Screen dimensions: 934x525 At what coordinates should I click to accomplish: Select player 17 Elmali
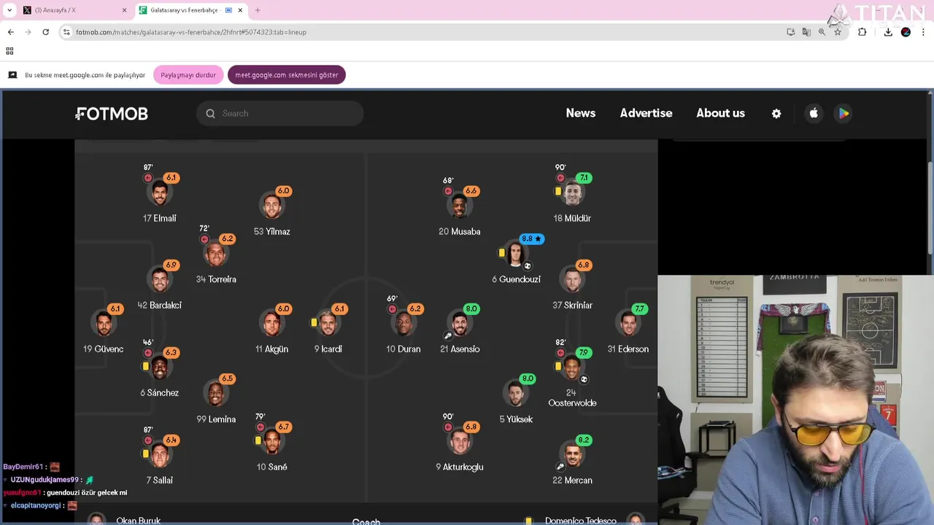160,194
